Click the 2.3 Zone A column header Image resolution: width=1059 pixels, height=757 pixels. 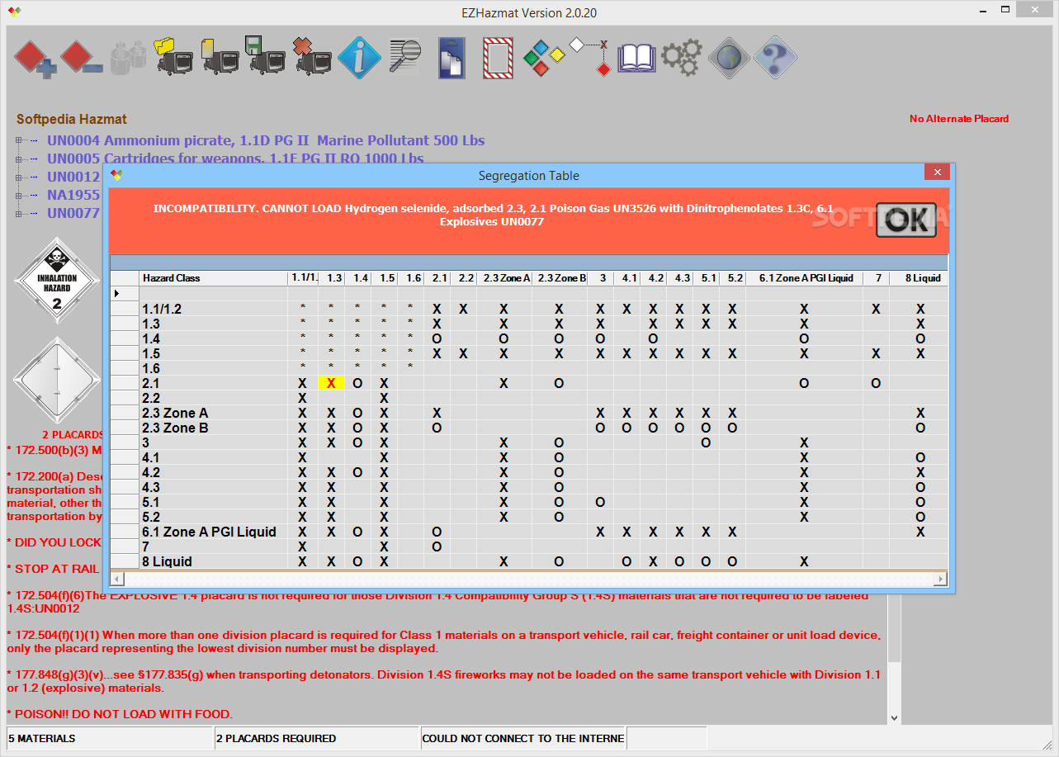click(505, 278)
